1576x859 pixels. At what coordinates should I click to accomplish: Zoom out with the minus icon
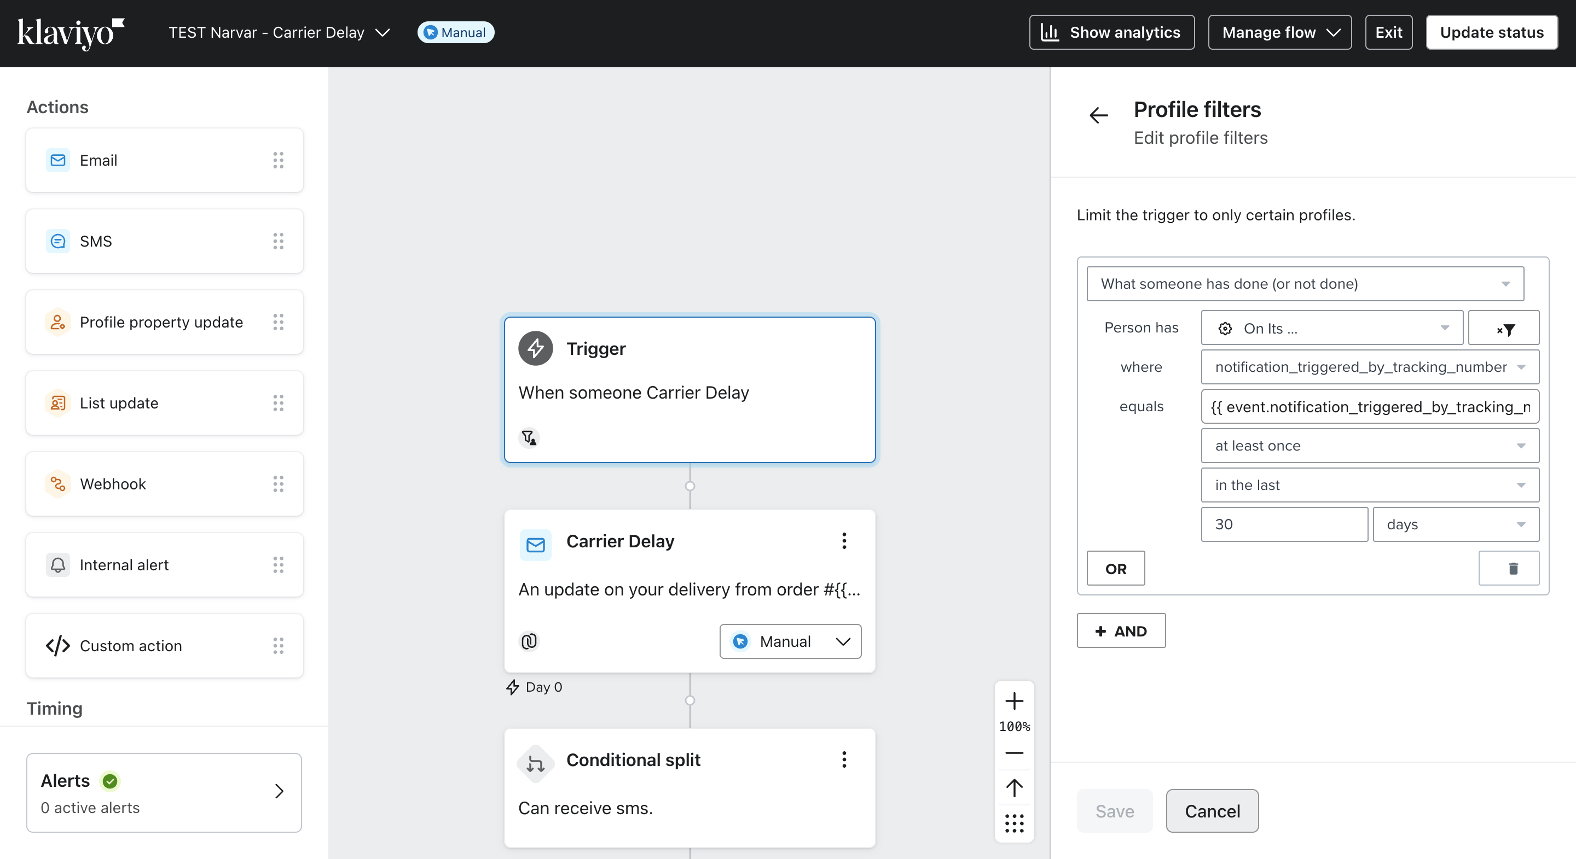click(x=1015, y=753)
